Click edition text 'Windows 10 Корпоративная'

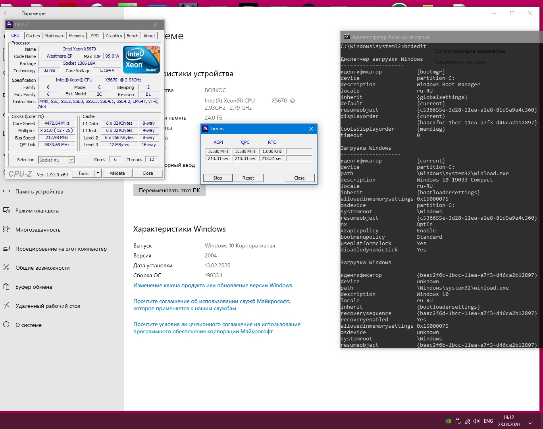click(240, 245)
